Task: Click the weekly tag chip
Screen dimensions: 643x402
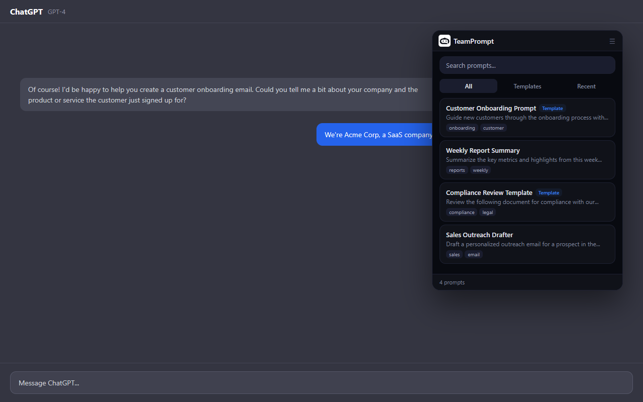Action: (x=480, y=170)
